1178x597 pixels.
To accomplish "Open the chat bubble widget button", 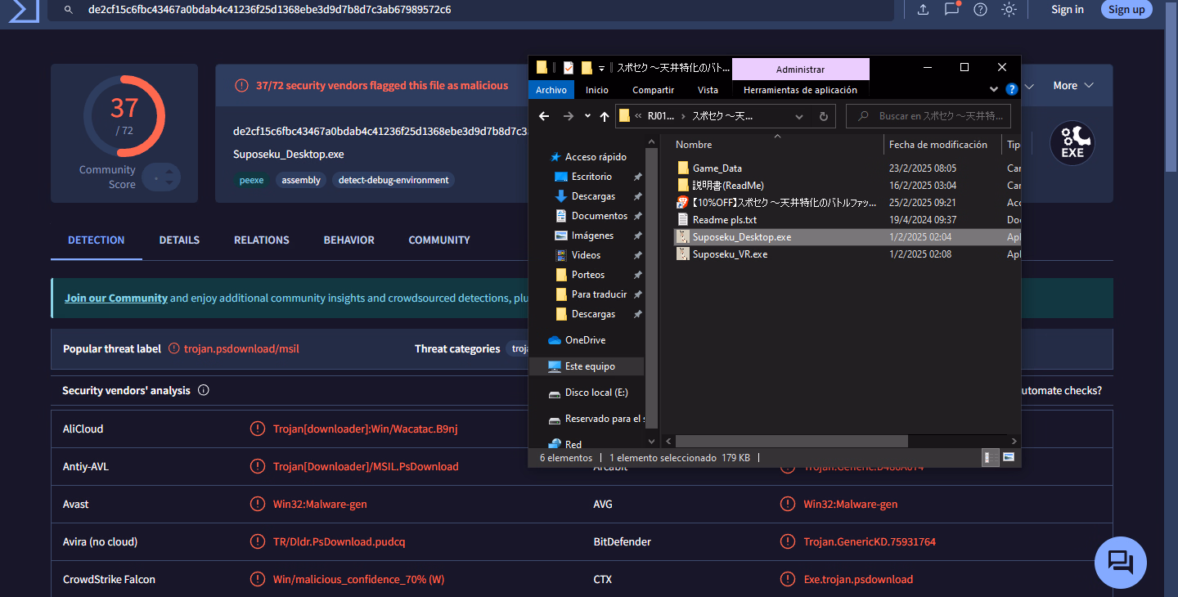I will point(1120,563).
